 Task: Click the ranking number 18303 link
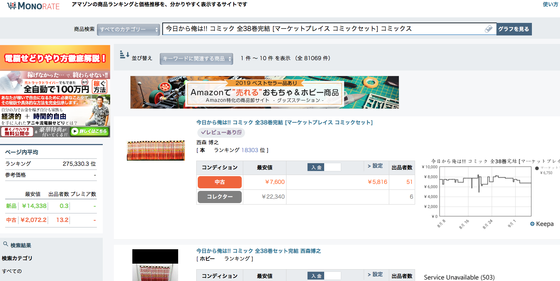[x=250, y=150]
